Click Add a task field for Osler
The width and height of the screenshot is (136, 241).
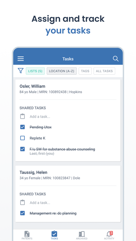(x=40, y=117)
